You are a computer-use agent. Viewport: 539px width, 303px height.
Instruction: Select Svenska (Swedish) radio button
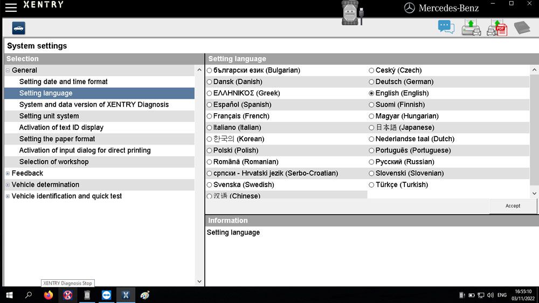click(x=209, y=185)
